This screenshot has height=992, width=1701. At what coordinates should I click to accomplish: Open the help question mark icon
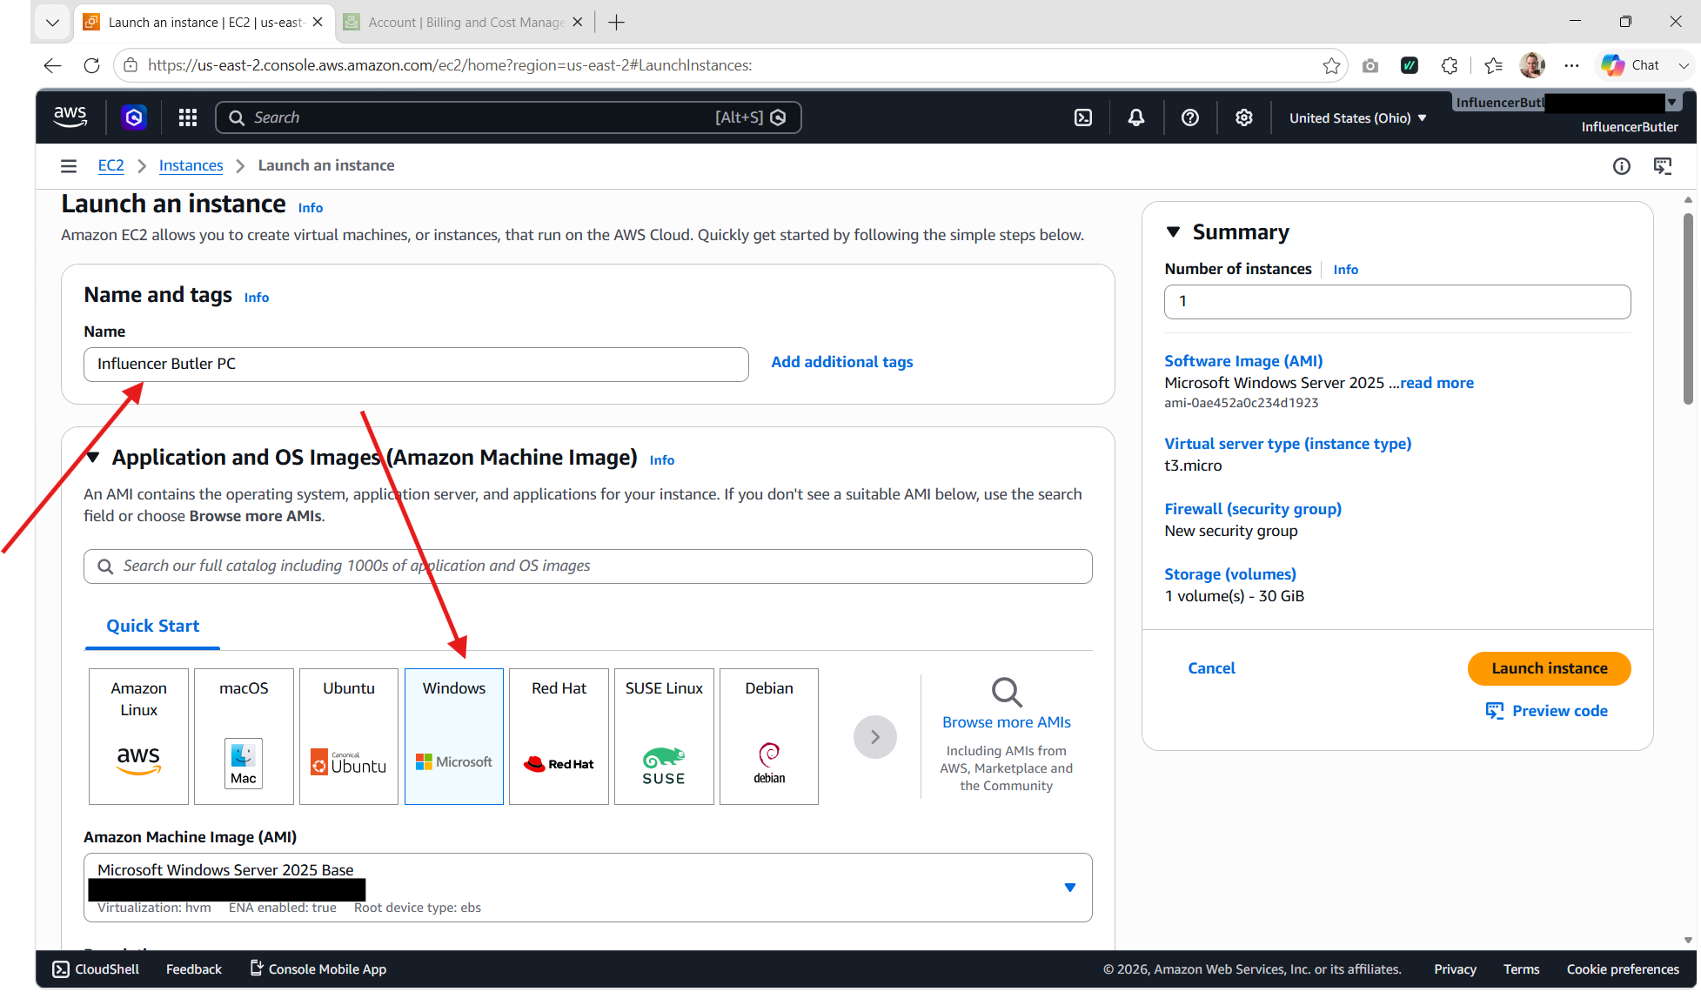[x=1190, y=117]
